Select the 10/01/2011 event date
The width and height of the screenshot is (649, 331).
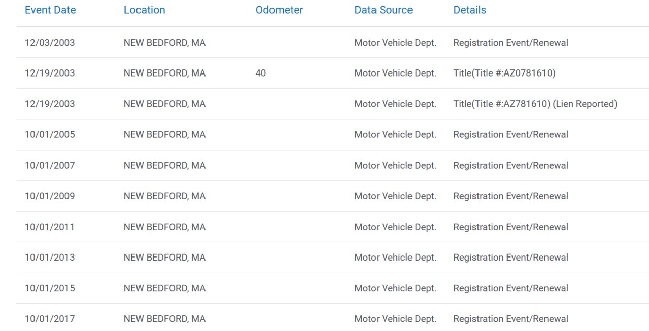[50, 227]
